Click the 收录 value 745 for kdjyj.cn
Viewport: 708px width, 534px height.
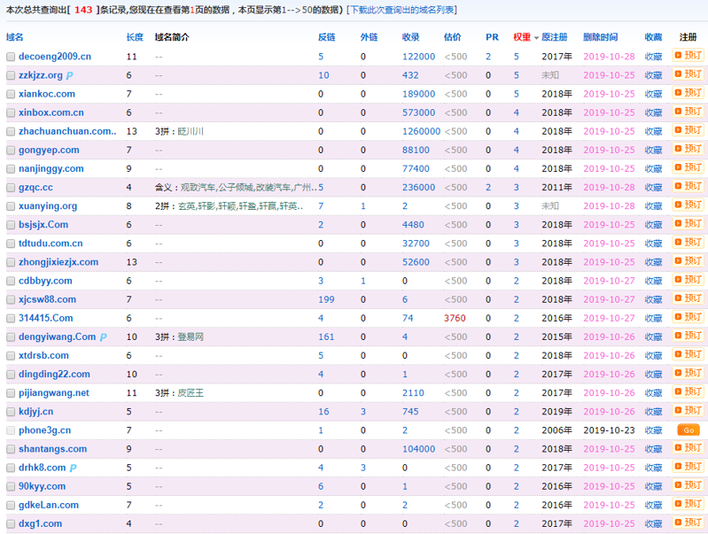[x=410, y=412]
